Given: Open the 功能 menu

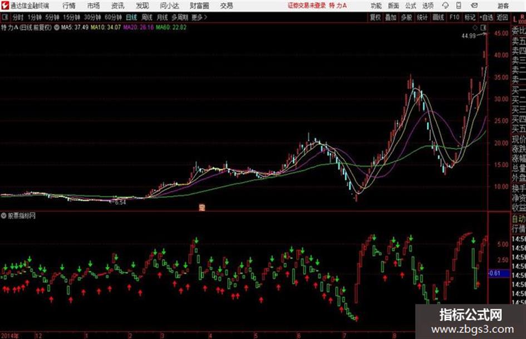Looking at the screenshot, I should pyautogui.click(x=376, y=6).
